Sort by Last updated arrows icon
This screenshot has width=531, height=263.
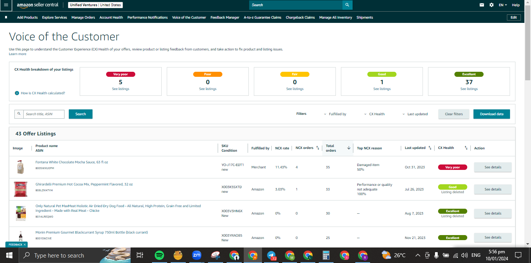pos(430,148)
